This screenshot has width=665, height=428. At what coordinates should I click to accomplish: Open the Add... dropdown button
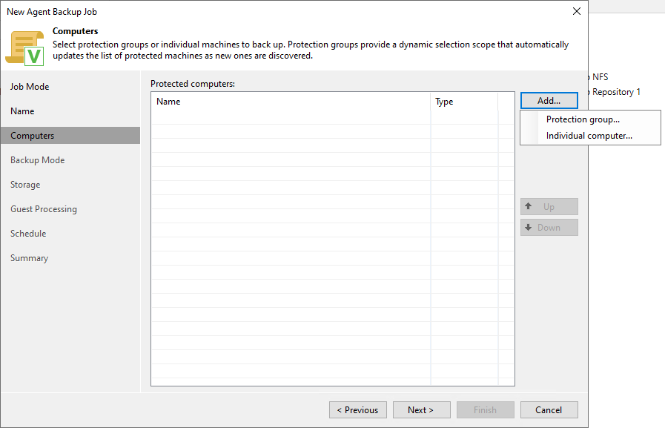(x=549, y=101)
